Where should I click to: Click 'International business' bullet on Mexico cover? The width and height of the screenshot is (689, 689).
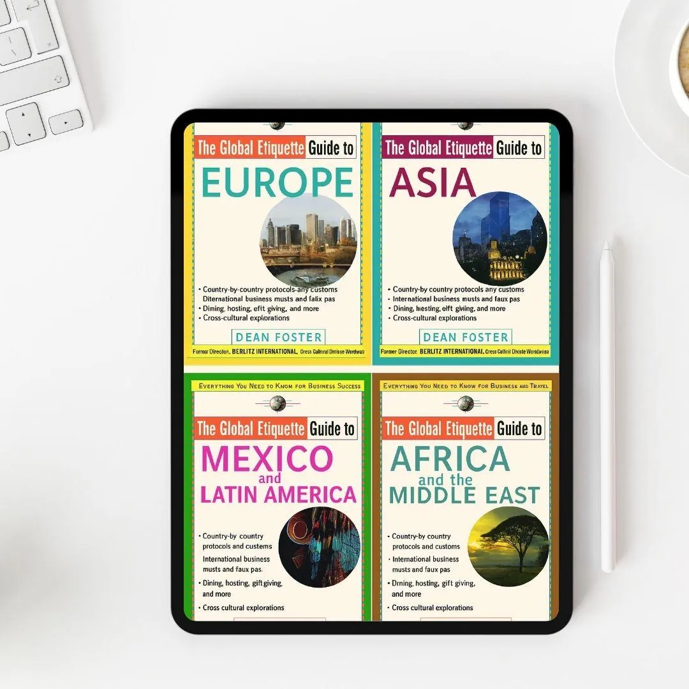pyautogui.click(x=236, y=564)
